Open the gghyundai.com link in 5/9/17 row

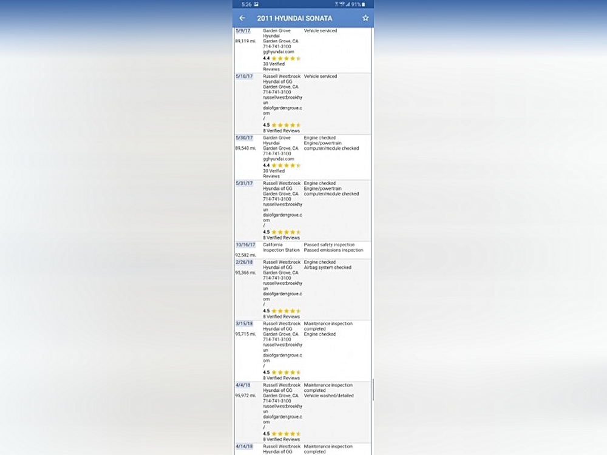tap(279, 52)
